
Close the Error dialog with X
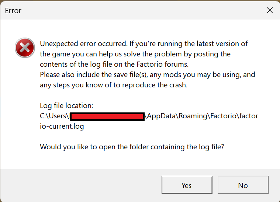[270, 10]
